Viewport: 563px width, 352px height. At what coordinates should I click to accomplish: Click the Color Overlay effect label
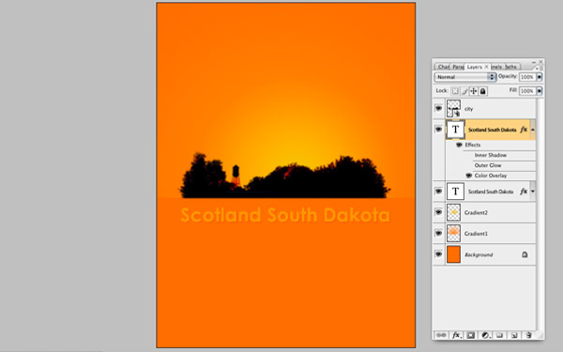[491, 176]
